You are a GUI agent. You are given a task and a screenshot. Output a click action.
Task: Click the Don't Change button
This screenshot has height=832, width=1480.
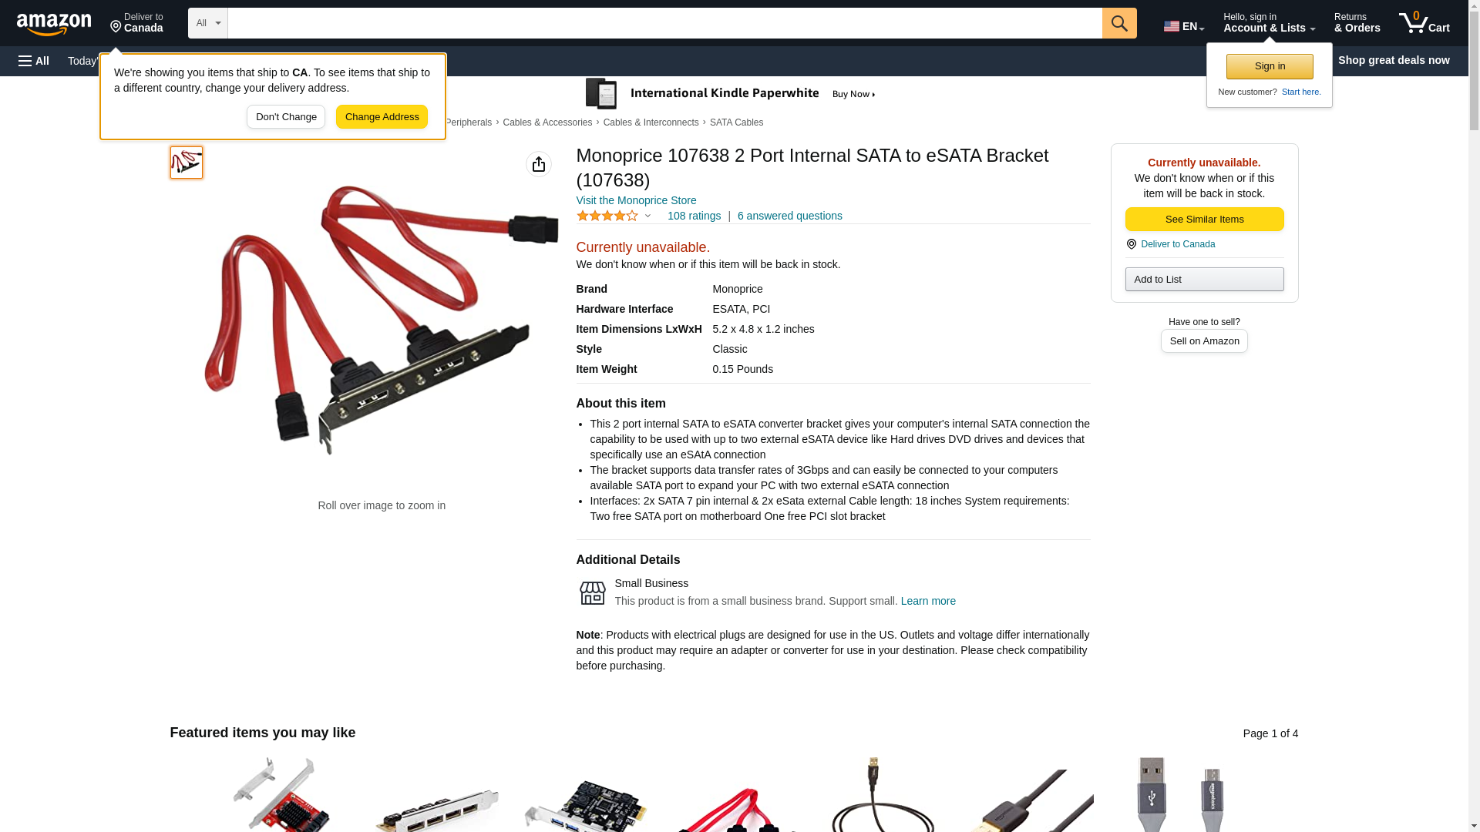[286, 117]
